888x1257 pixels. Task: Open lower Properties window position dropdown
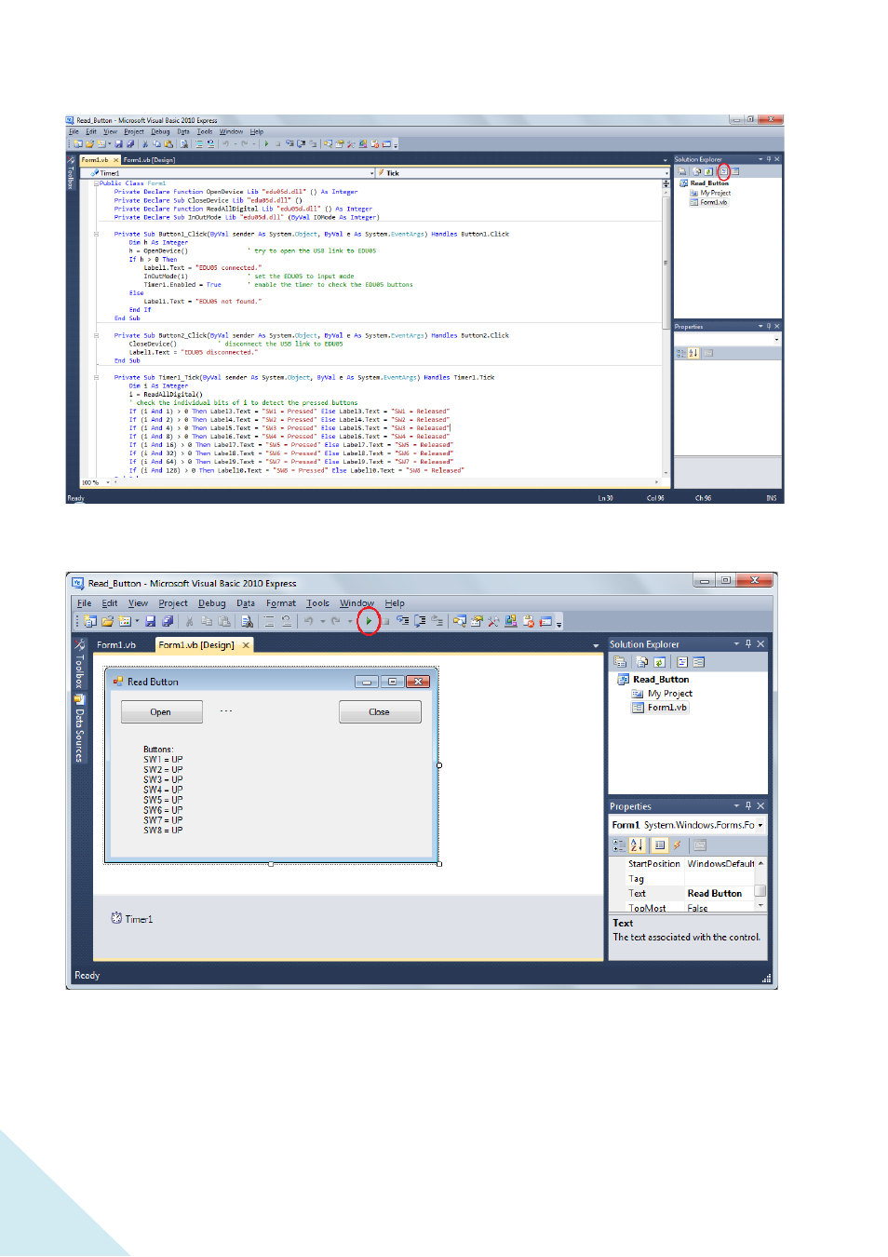736,806
